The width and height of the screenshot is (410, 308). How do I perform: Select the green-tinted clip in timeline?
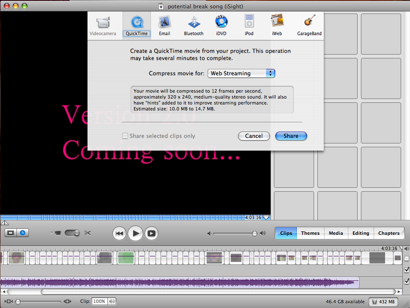coord(126,258)
